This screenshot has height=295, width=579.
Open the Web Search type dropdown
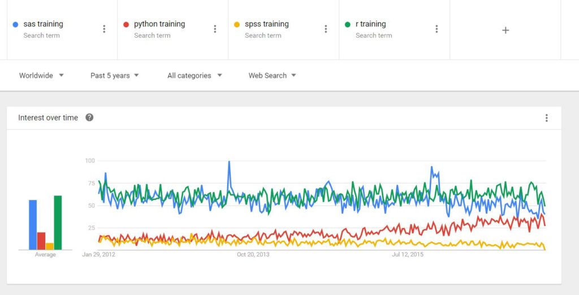coord(272,75)
